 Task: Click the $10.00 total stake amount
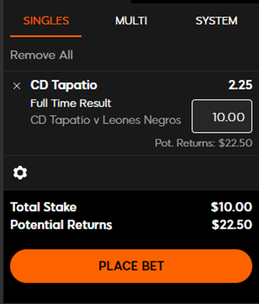232,207
